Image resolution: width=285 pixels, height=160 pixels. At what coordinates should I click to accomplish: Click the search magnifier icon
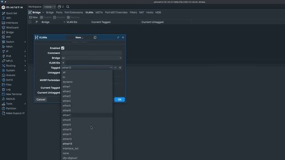point(68,7)
